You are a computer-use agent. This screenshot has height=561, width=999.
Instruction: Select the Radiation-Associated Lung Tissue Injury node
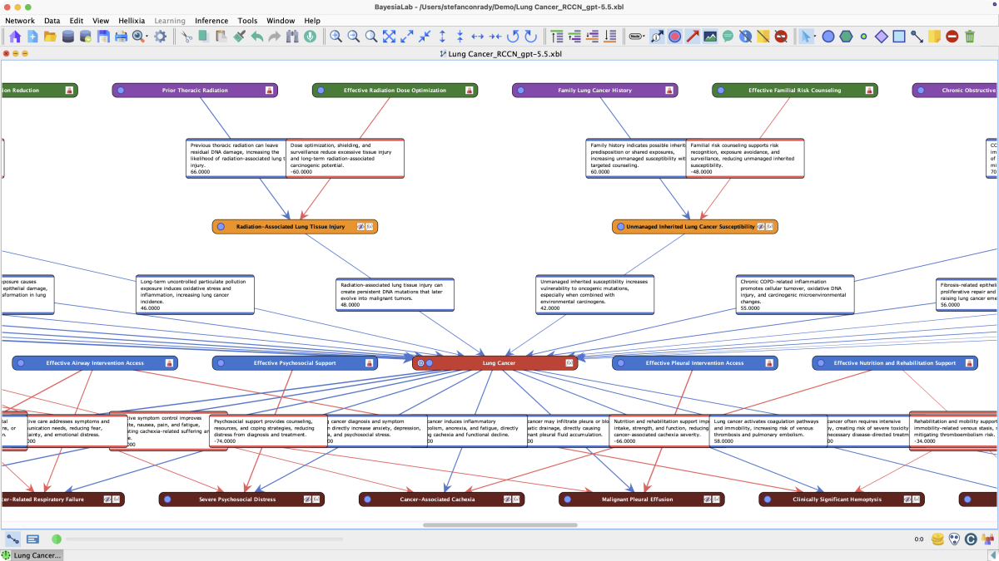point(295,226)
